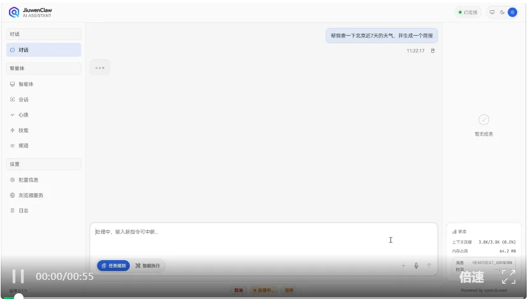Click the 暂无任务 checkmark circle icon
The width and height of the screenshot is (528, 299).
pos(483,120)
